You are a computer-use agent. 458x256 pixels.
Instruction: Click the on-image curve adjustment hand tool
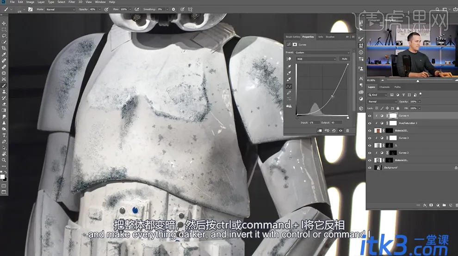[x=289, y=59]
